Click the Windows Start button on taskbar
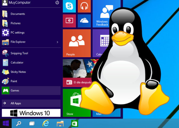 coord(6,124)
